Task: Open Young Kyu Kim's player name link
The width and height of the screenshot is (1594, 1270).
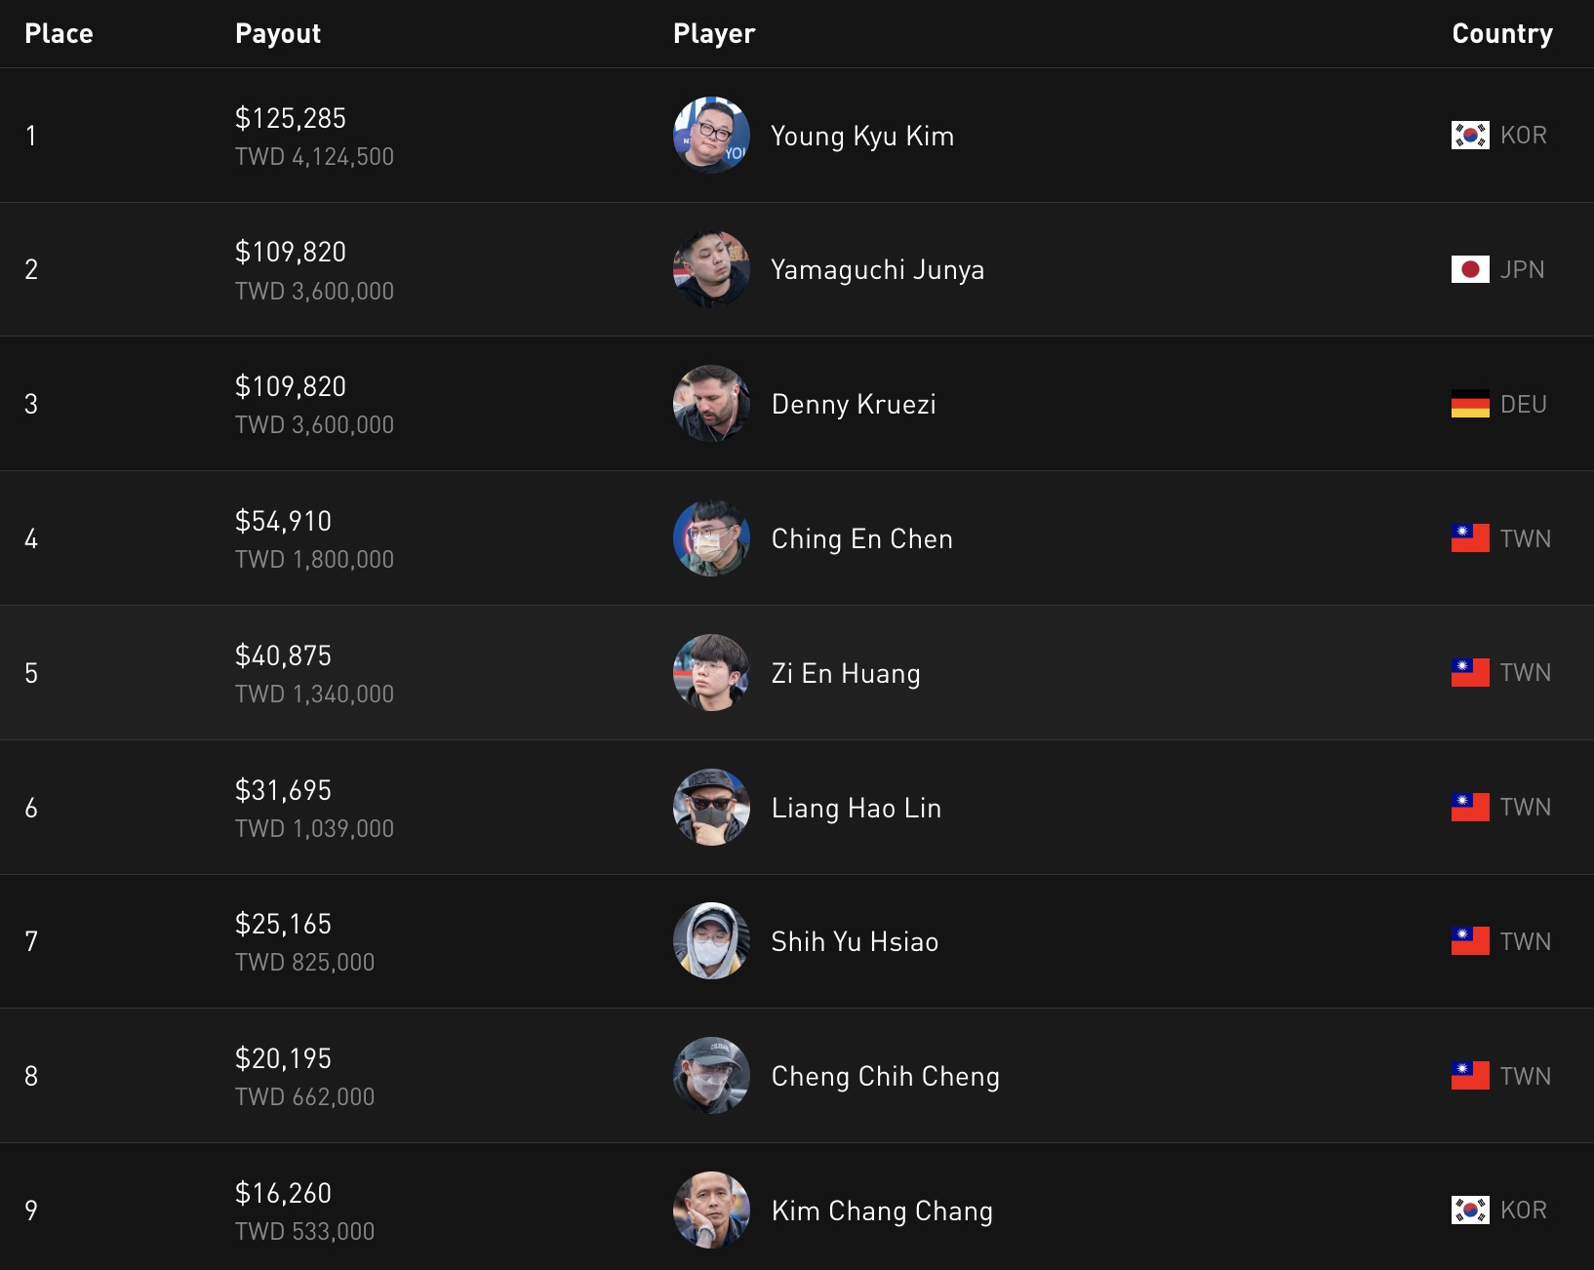Action: tap(862, 136)
